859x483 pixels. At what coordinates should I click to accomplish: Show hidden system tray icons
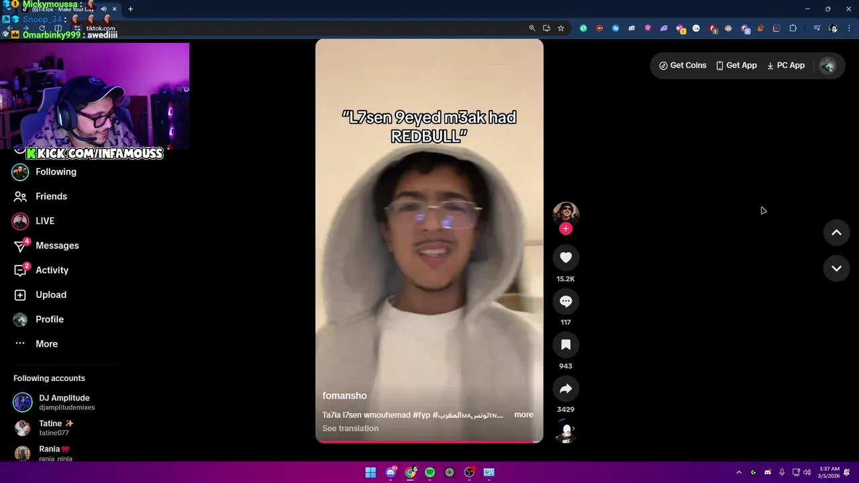click(739, 472)
